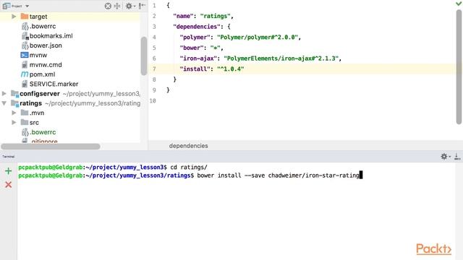The height and width of the screenshot is (260, 463).
Task: Click the bower install command line
Action: click(279, 175)
